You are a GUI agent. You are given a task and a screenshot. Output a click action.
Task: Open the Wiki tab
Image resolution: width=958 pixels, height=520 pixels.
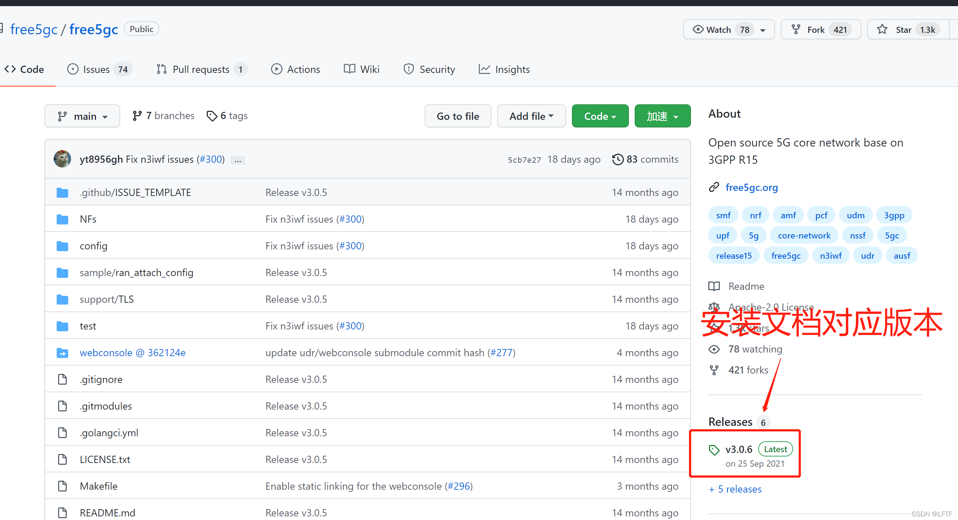363,69
